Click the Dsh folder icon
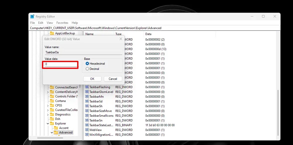The height and width of the screenshot is (145, 293). coord(52,119)
